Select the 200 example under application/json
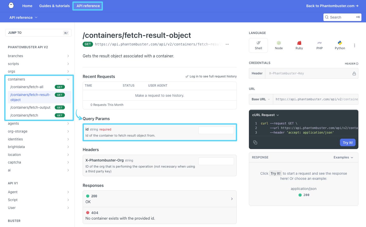 point(304,195)
